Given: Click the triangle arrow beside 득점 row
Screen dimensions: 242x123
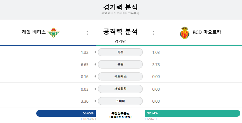Looking at the screenshot, I should pyautogui.click(x=95, y=52).
